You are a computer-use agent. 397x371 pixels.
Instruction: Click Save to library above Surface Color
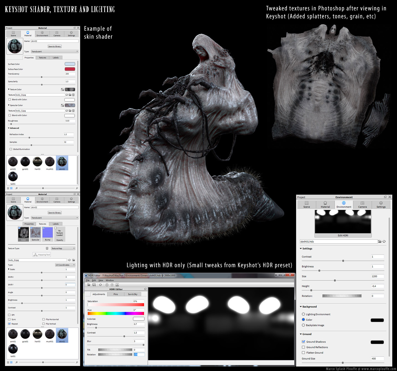(54, 46)
